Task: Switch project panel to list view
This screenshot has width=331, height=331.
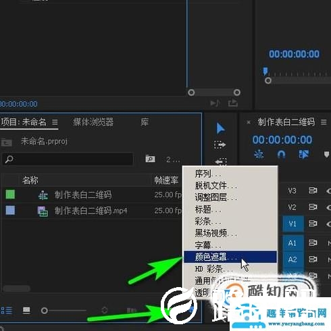Action: click(7, 311)
